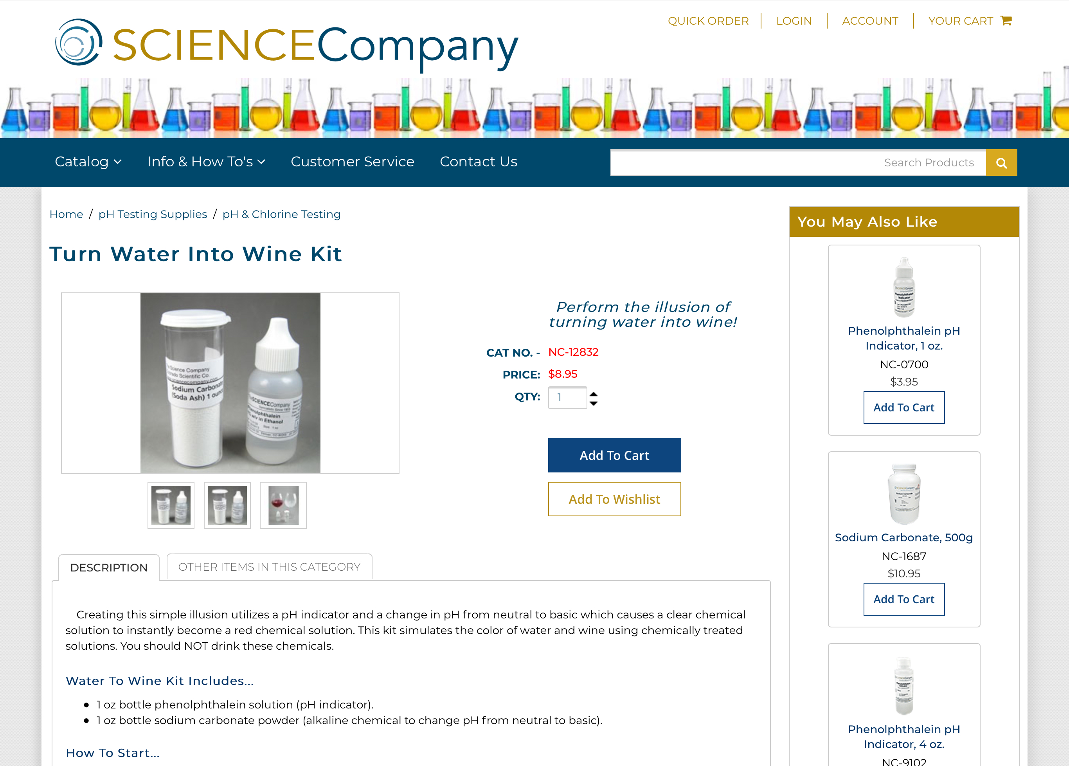Expand the Catalog dropdown menu

coord(88,162)
